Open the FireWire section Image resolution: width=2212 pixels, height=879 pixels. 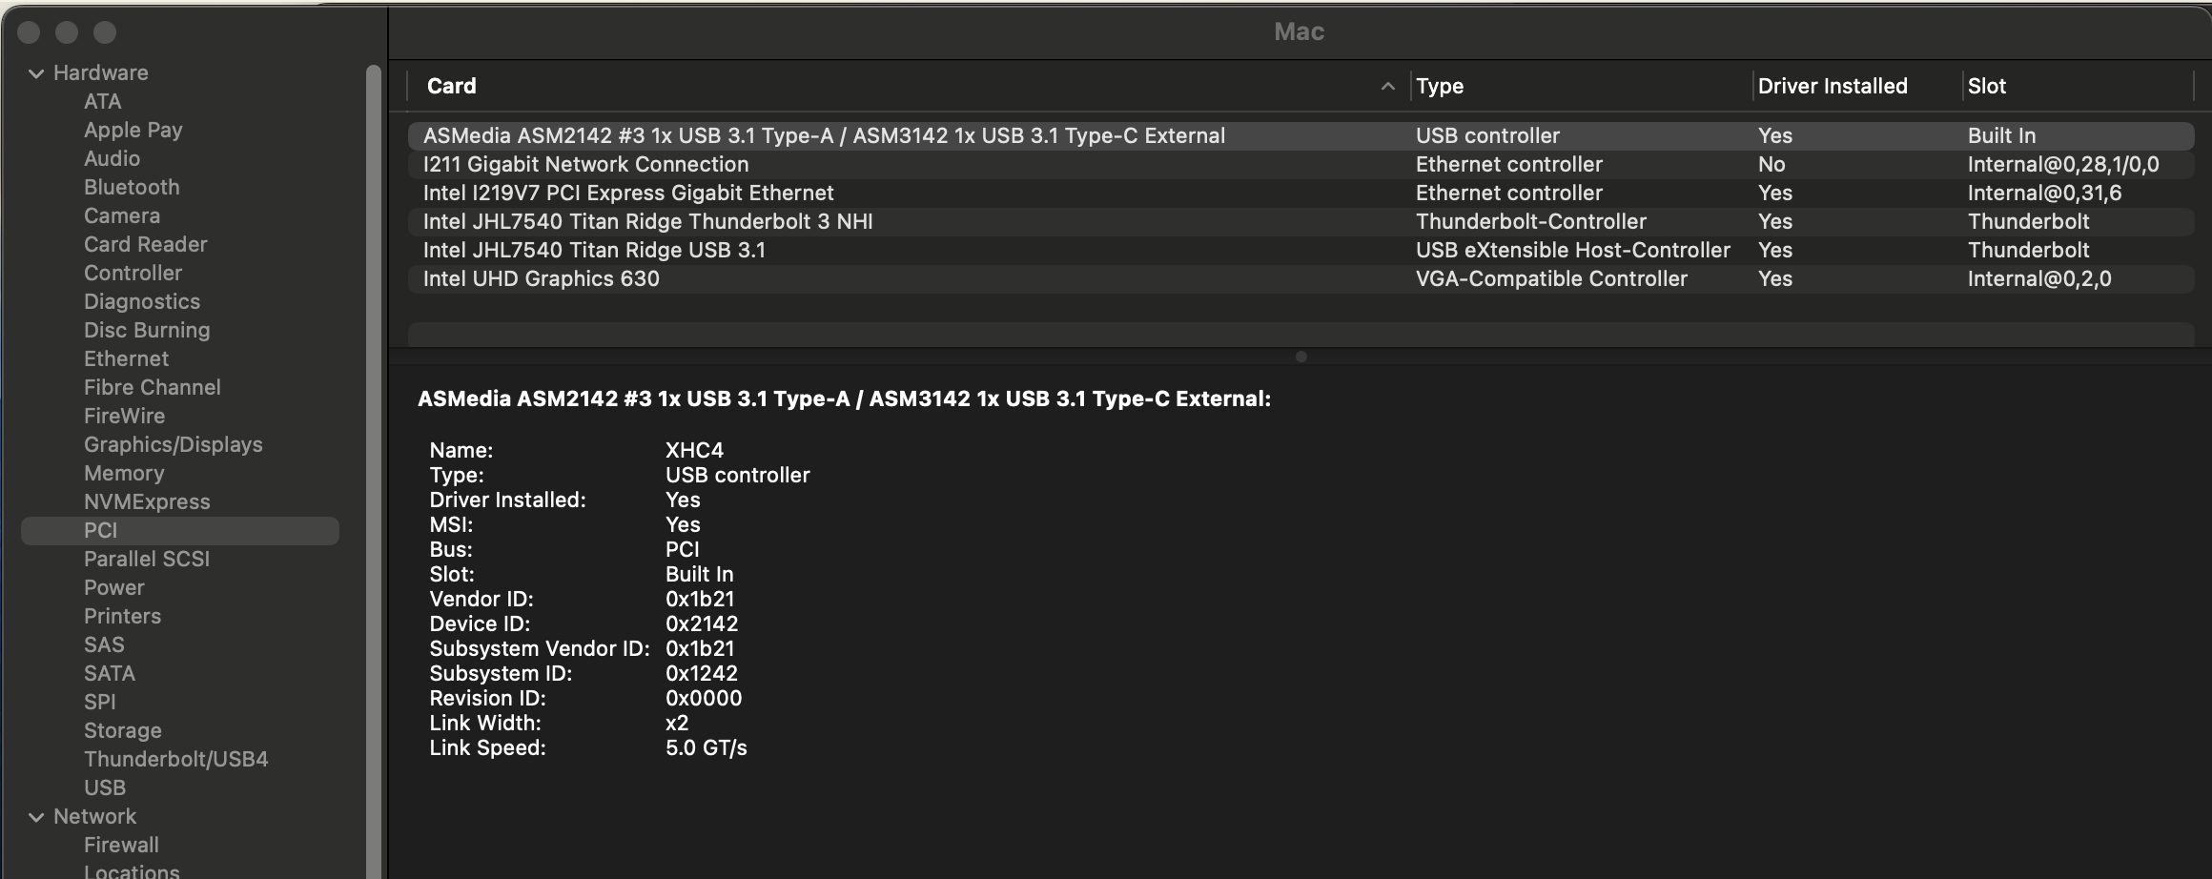pos(124,416)
